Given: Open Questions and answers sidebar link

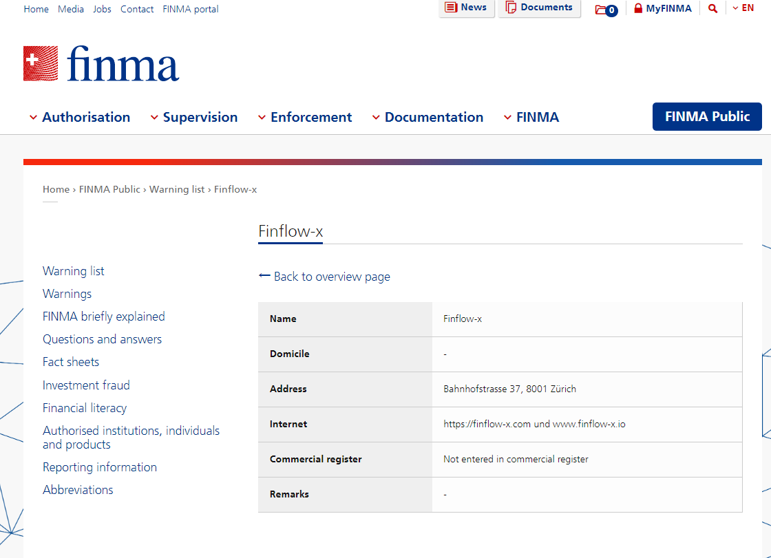Looking at the screenshot, I should point(103,339).
